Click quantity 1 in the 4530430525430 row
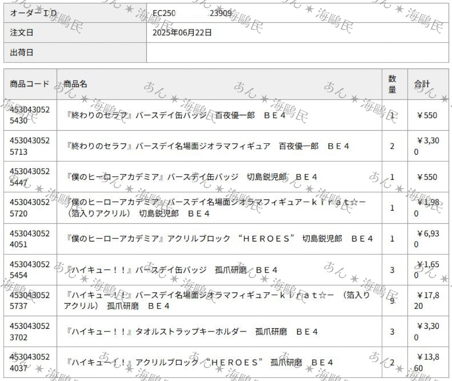 [392, 115]
